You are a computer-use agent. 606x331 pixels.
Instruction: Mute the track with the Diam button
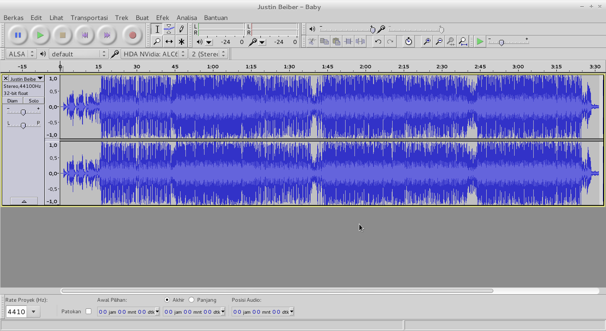click(x=12, y=101)
